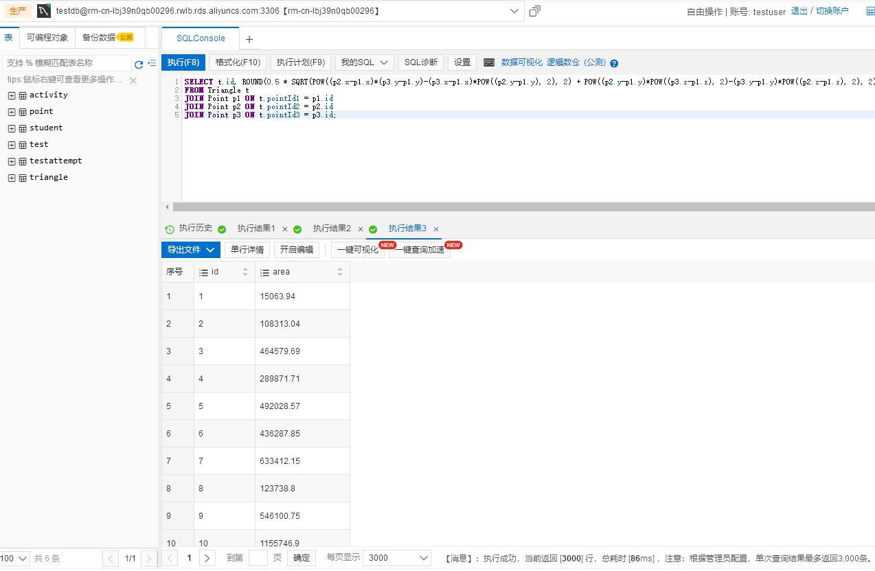
Task: Expand the triangle table node
Action: point(12,178)
